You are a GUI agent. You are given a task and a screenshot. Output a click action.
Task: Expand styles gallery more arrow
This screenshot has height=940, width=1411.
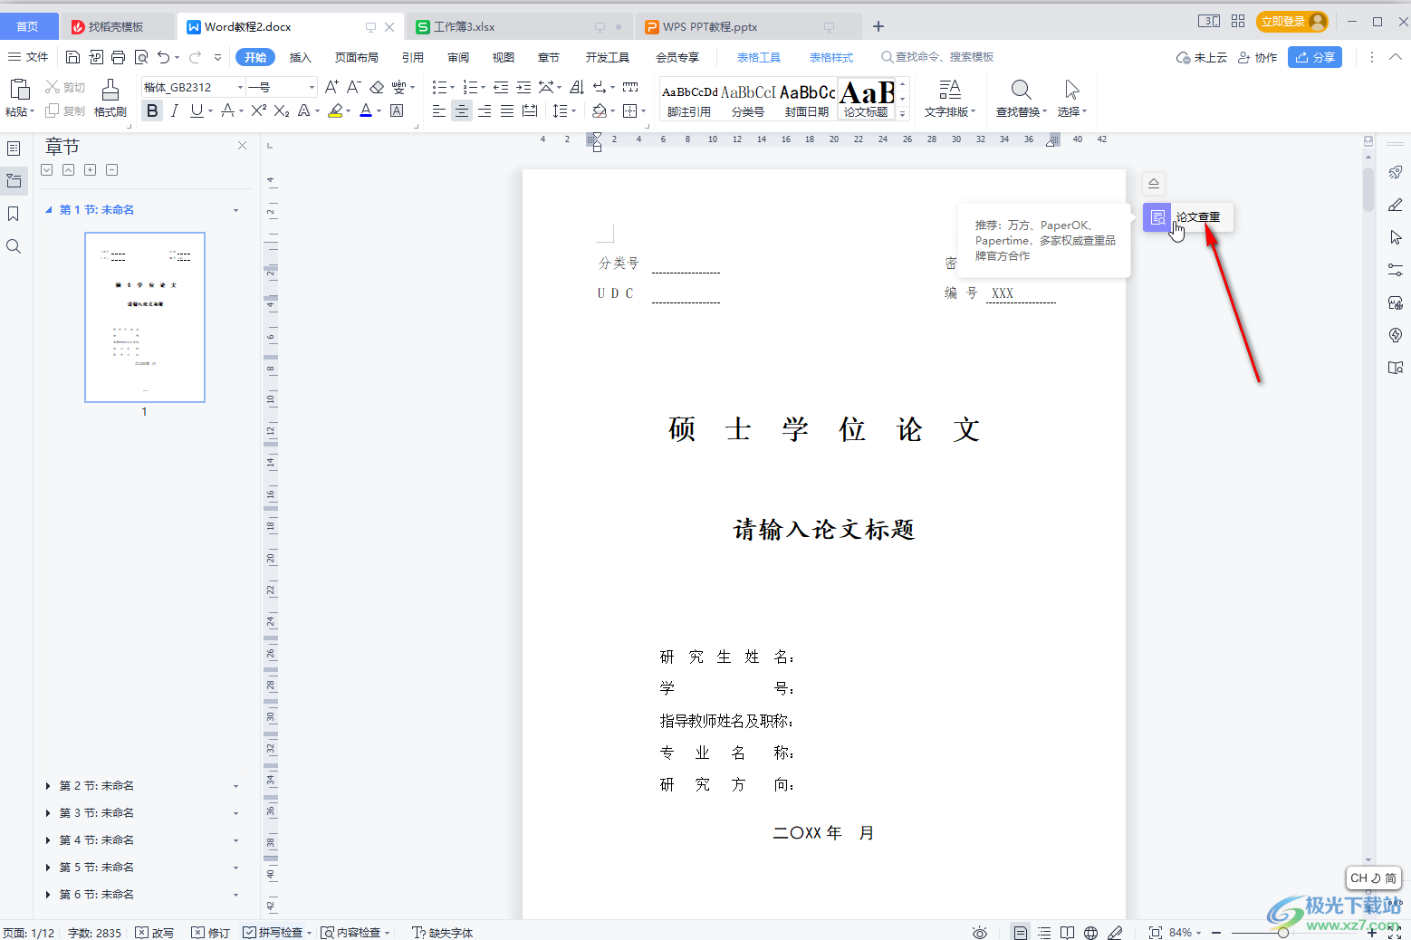pos(903,113)
